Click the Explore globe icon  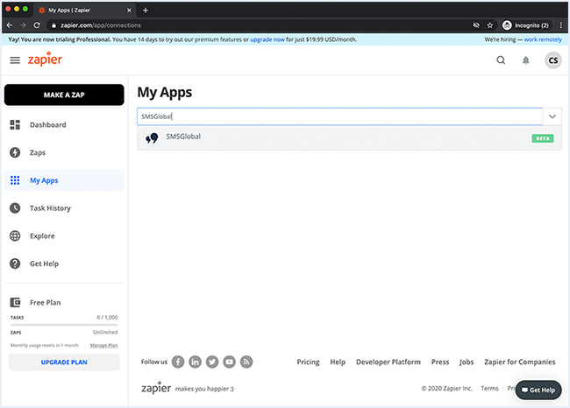coord(15,236)
